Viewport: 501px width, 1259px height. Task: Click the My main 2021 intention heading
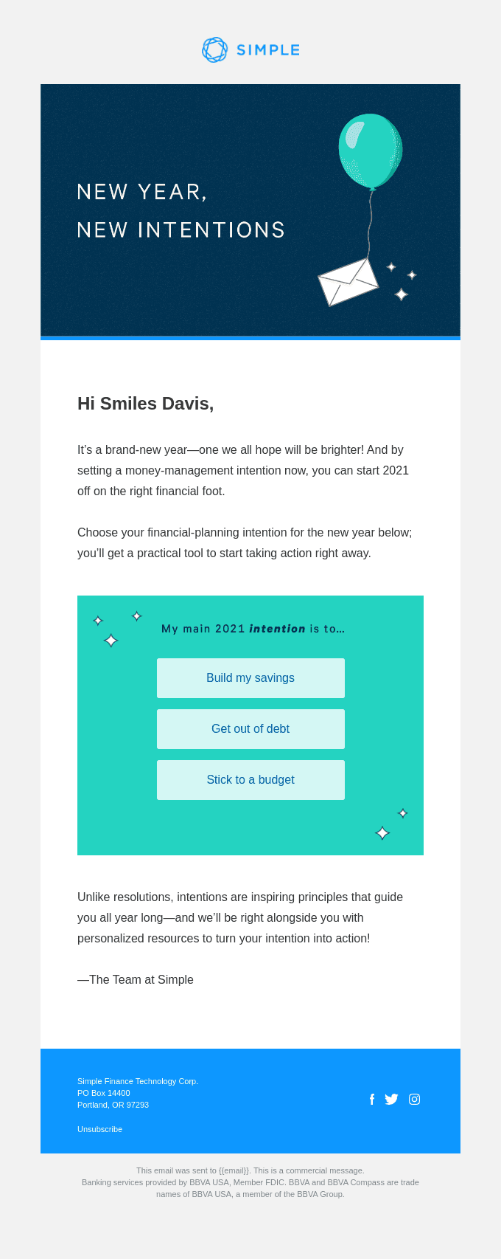253,629
